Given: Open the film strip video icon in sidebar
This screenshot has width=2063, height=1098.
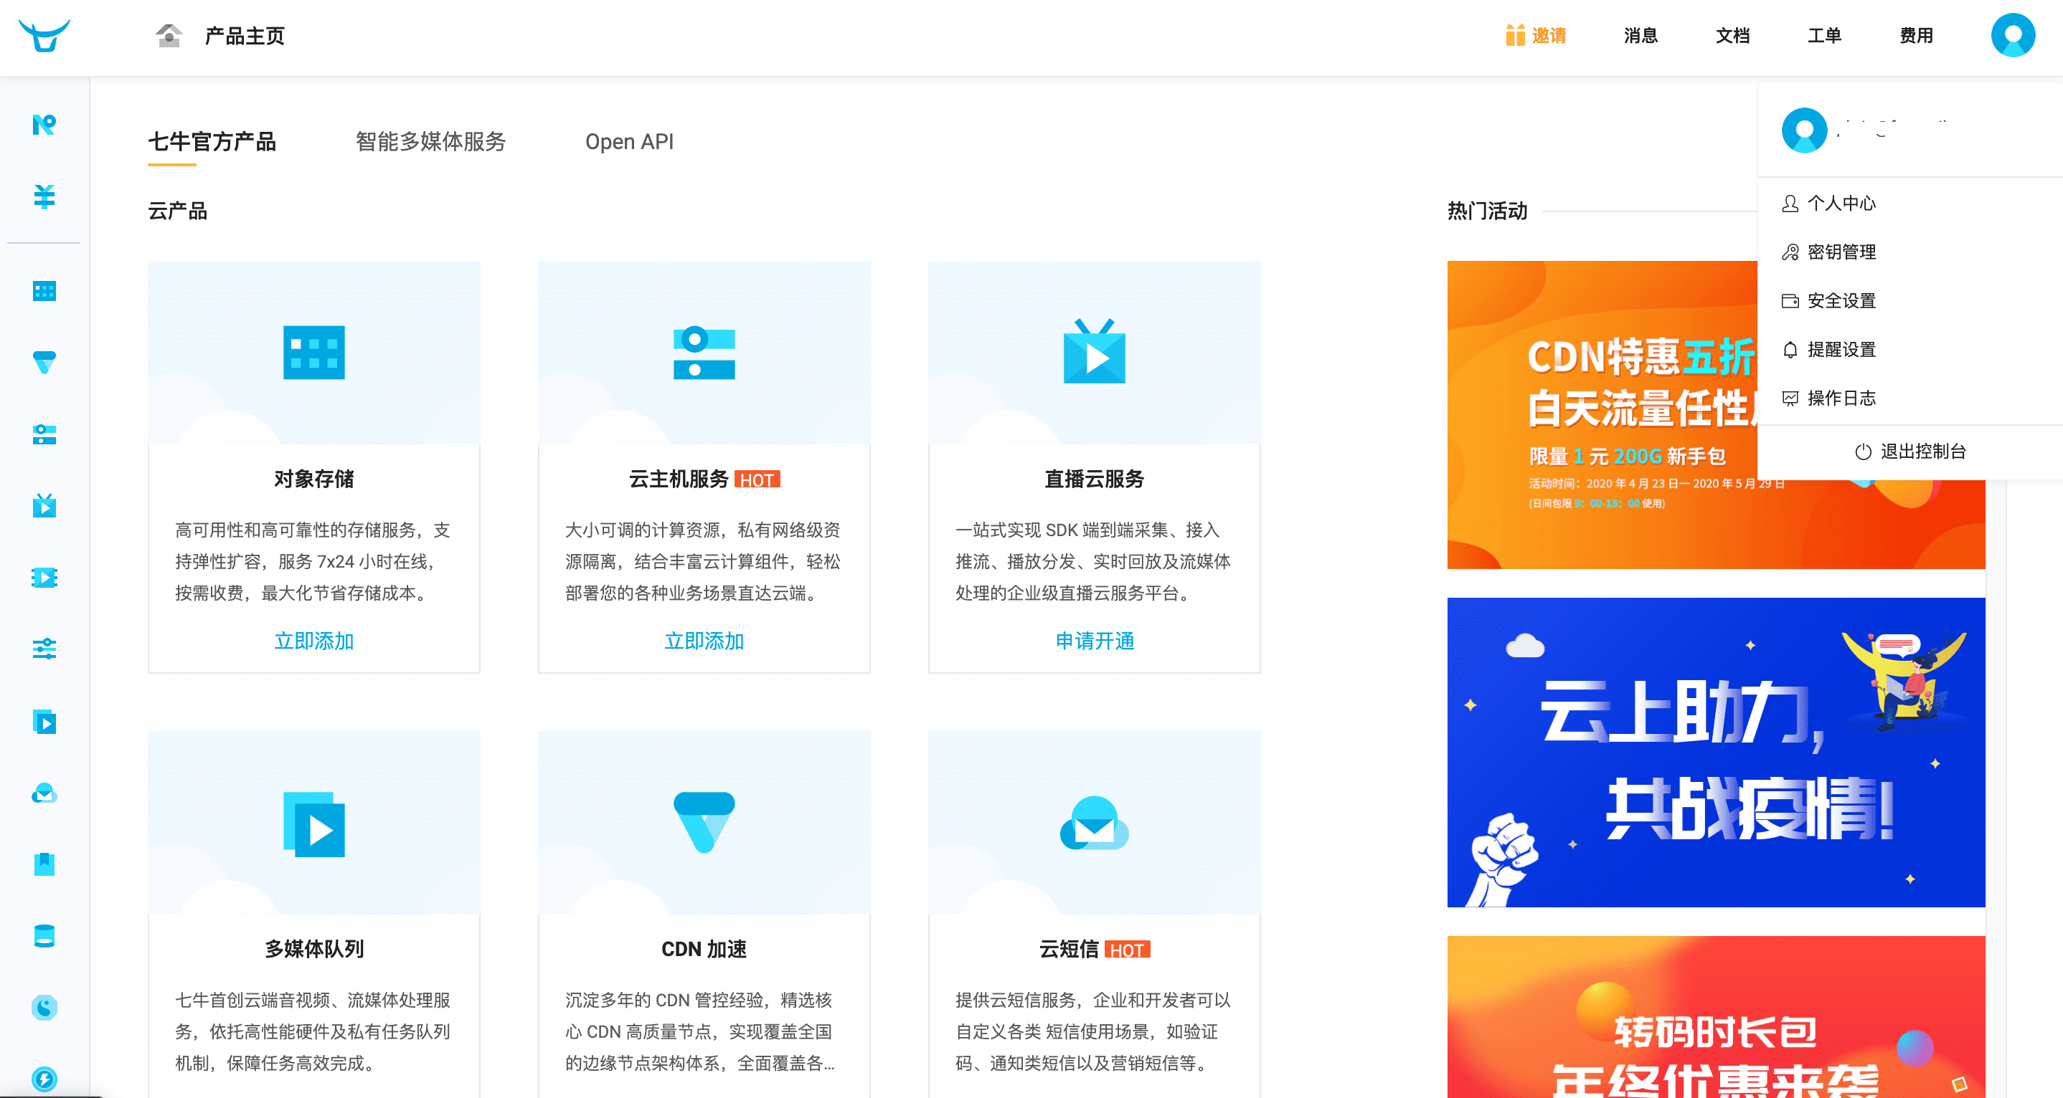Looking at the screenshot, I should click(44, 578).
